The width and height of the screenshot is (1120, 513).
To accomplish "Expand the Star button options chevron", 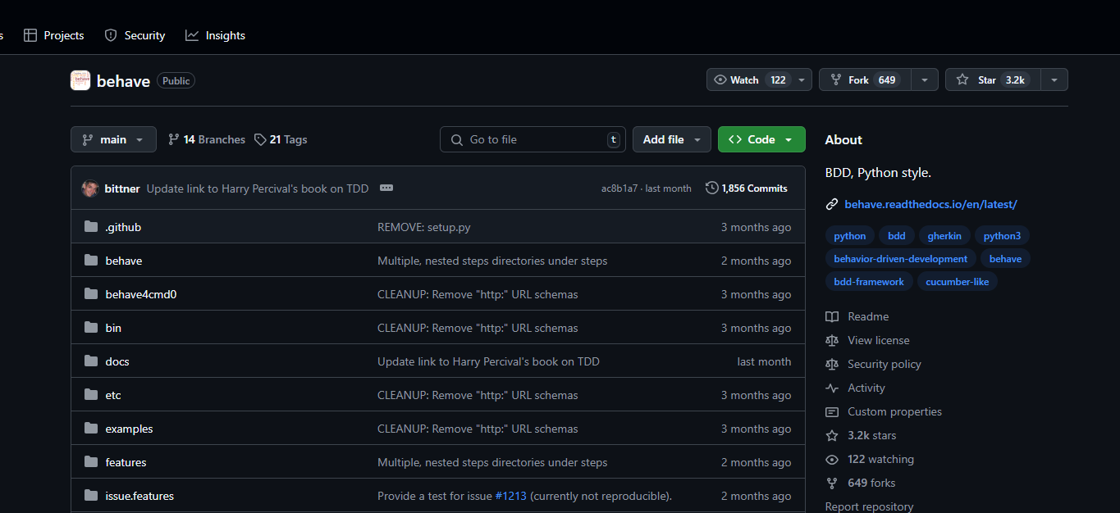I will pyautogui.click(x=1054, y=79).
